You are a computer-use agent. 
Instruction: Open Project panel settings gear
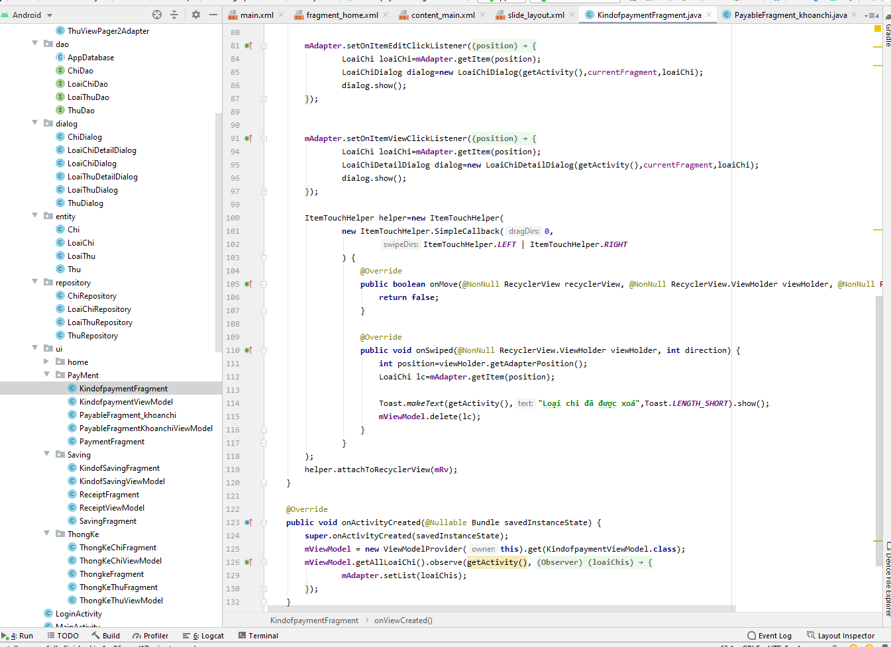coord(196,15)
